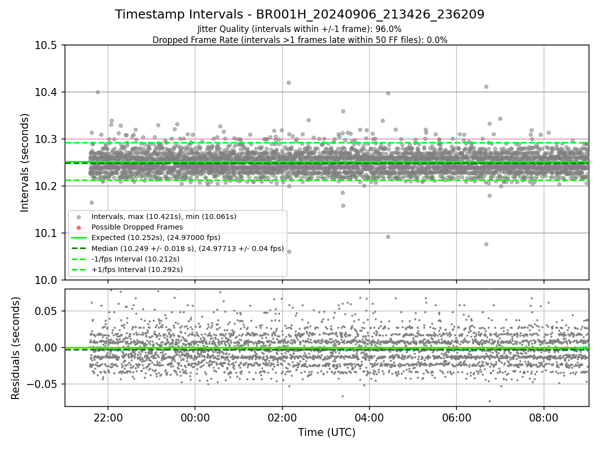Click the 'Jitter Quality' subtitle line
This screenshot has height=450, width=600.
point(299,29)
